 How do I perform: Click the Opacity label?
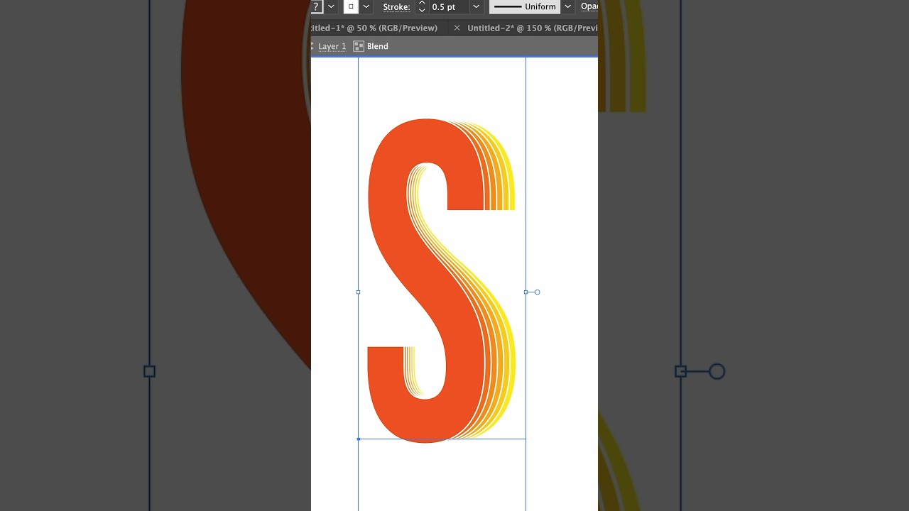tap(589, 6)
